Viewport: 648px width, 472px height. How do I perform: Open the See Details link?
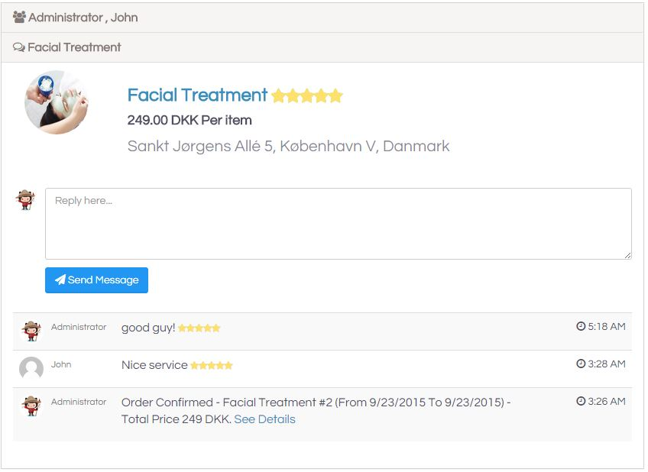pyautogui.click(x=264, y=419)
